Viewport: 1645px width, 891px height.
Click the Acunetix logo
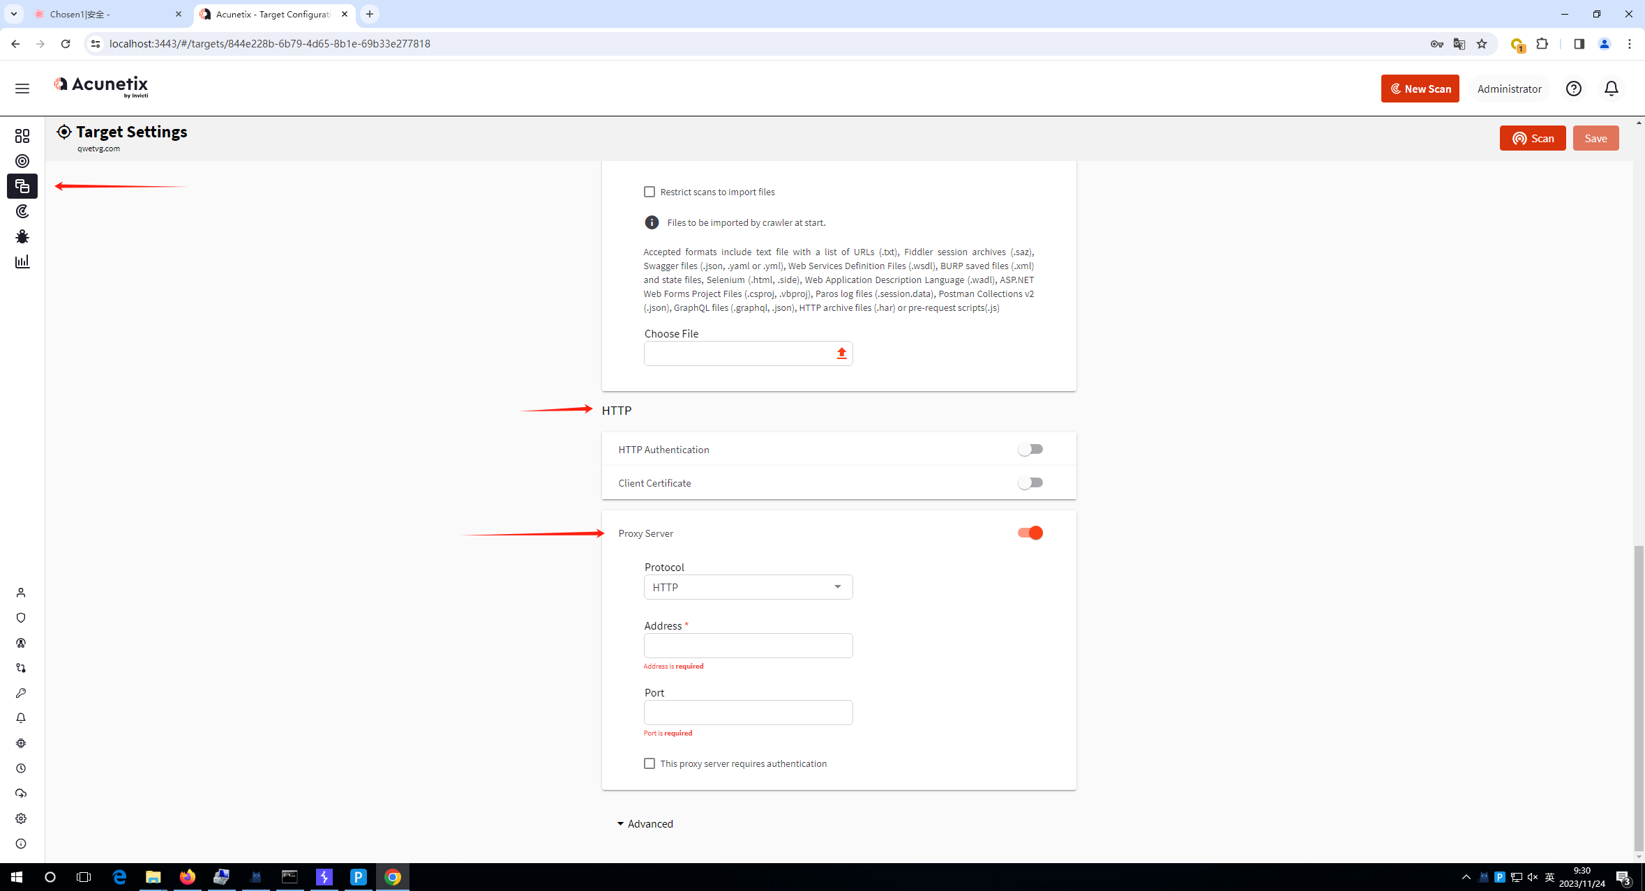tap(101, 87)
